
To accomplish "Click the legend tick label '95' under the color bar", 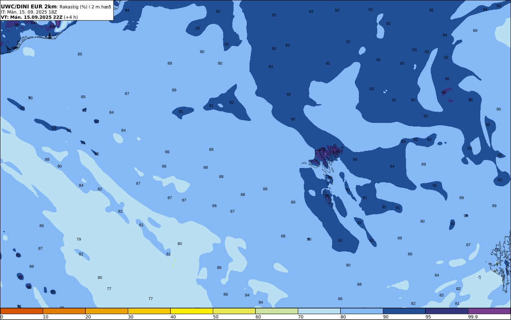I will 428,317.
